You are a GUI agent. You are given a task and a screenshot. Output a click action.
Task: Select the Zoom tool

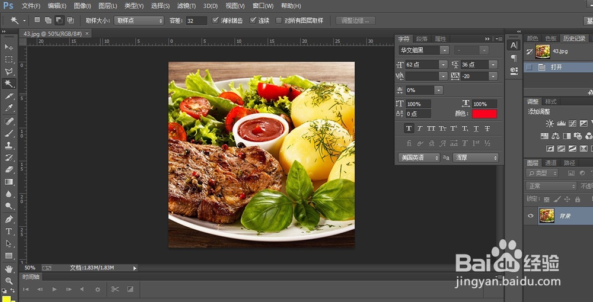pyautogui.click(x=9, y=281)
